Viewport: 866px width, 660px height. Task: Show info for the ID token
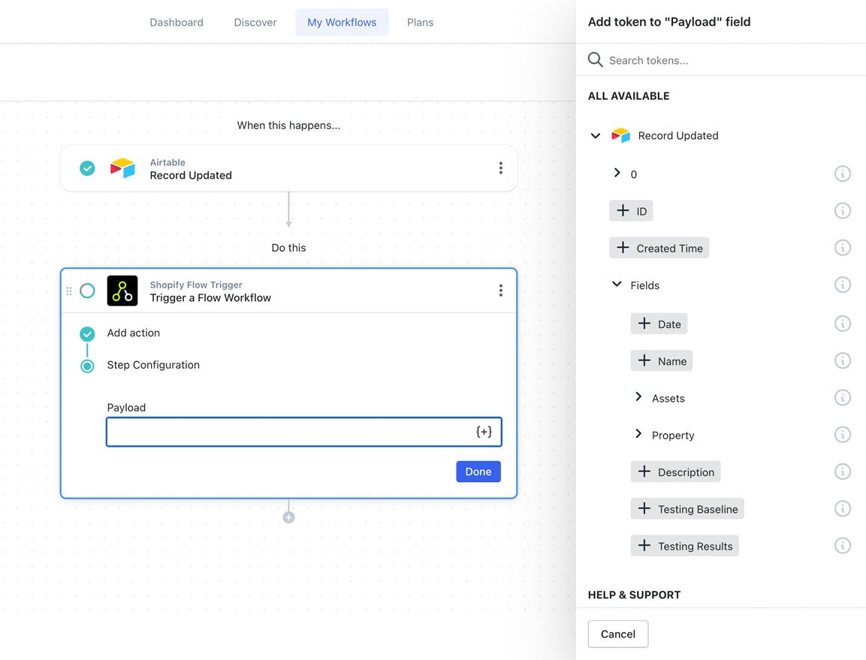tap(842, 211)
